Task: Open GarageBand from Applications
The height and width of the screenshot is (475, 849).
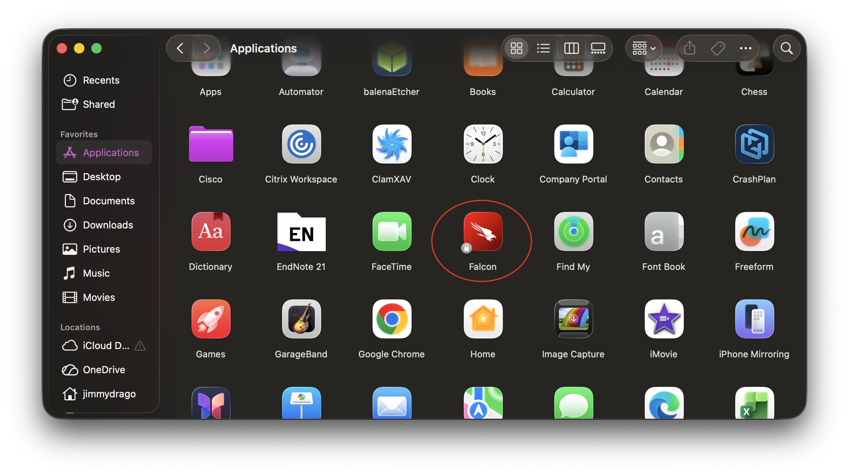Action: pos(302,319)
